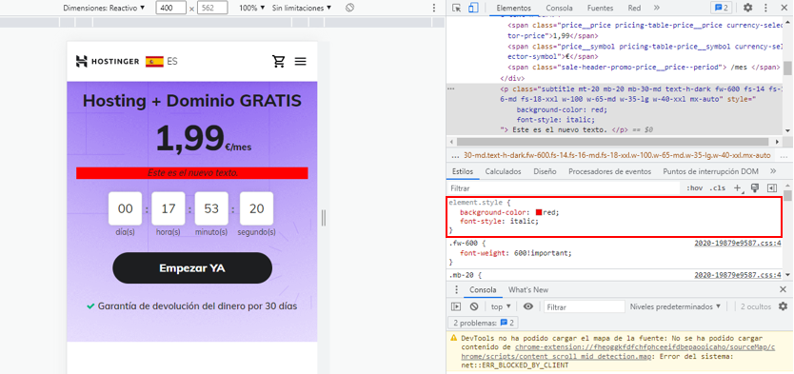Click the red 'Este es el nuevo texto.' paragraph
794x374 pixels.
(192, 173)
